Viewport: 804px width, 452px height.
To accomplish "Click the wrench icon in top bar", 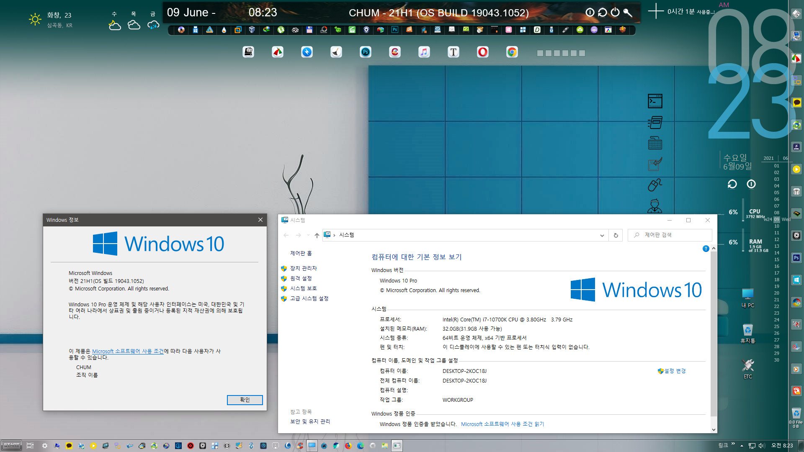I will pyautogui.click(x=628, y=13).
